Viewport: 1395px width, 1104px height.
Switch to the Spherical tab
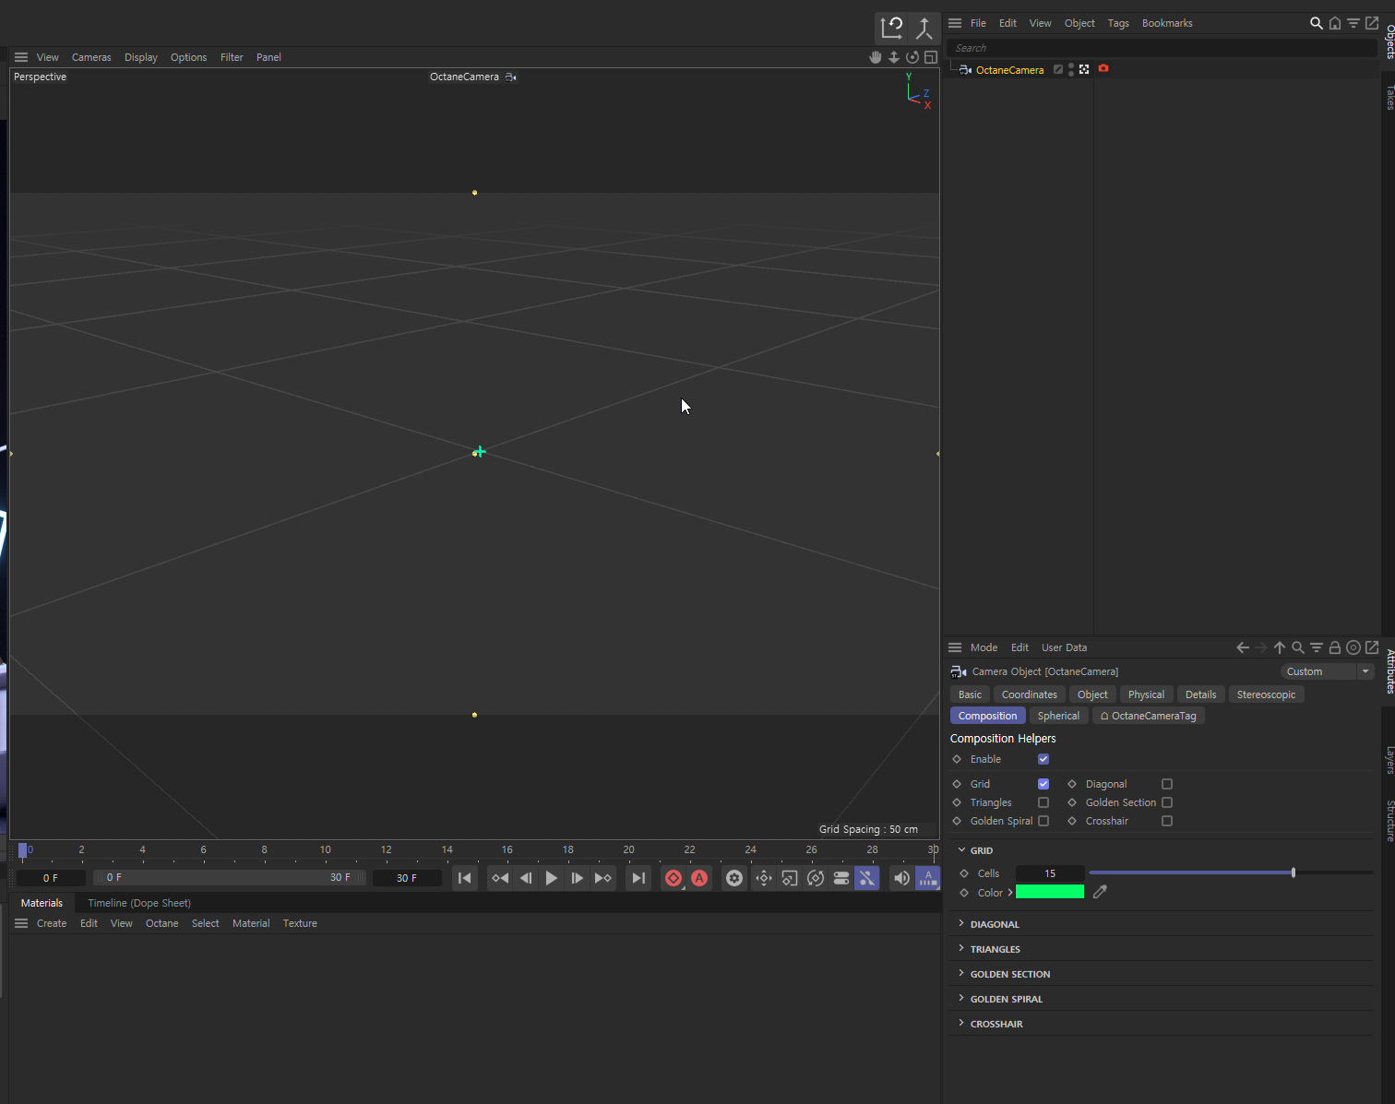point(1058,716)
